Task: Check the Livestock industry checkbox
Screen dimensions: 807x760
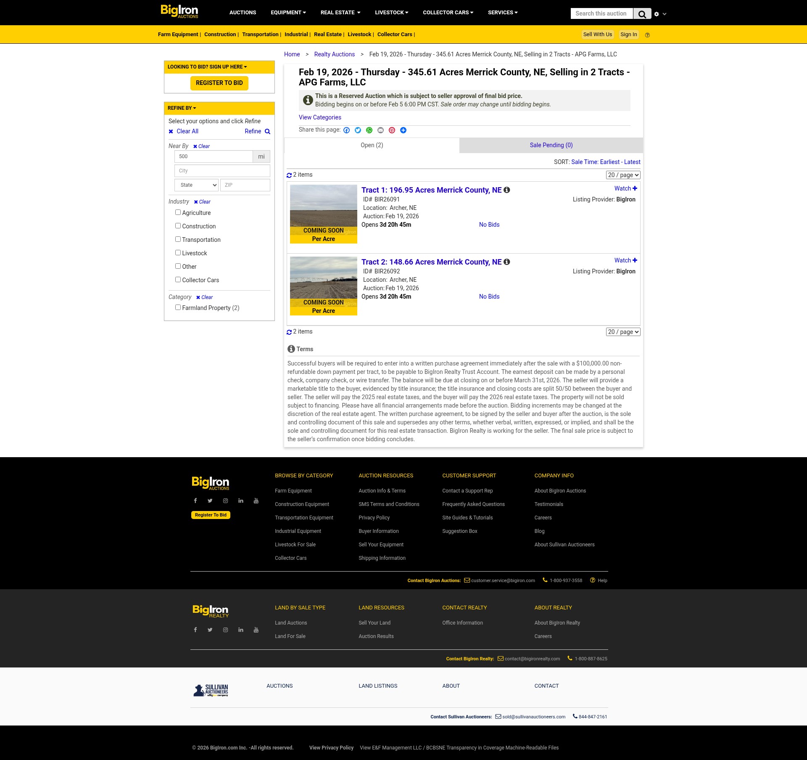Action: click(178, 253)
